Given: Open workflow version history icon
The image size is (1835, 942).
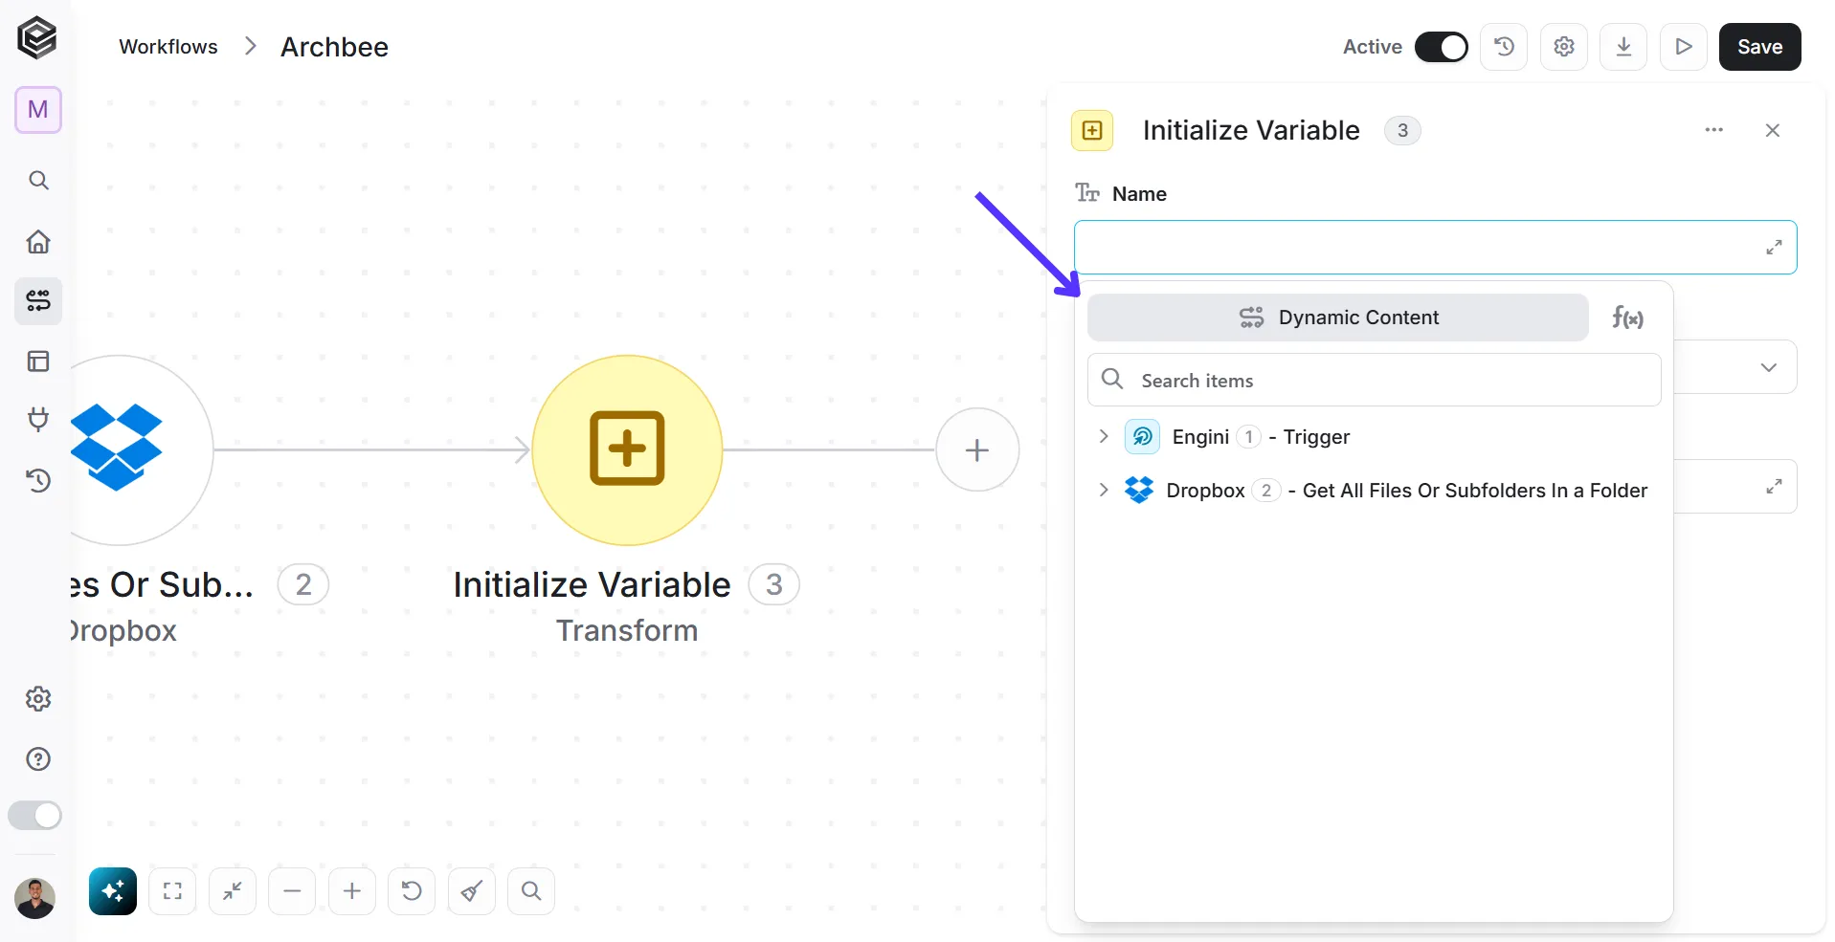Looking at the screenshot, I should point(1504,47).
